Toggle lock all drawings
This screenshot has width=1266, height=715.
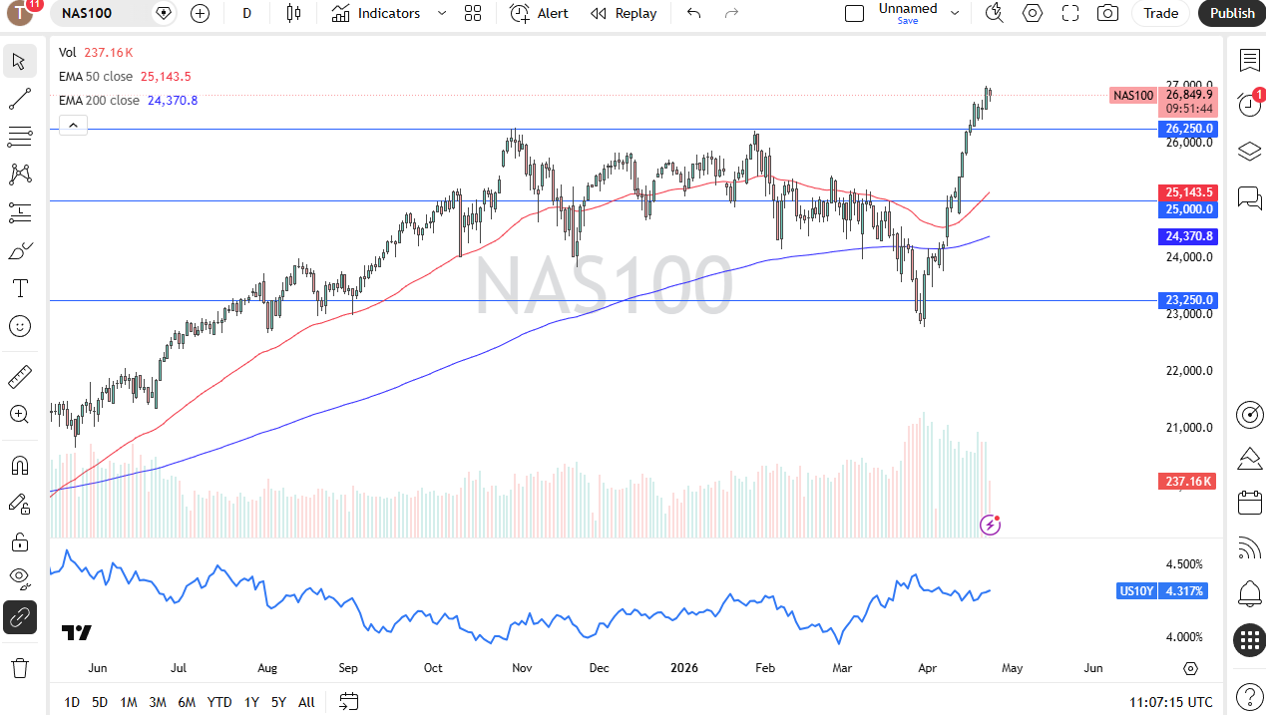19,541
